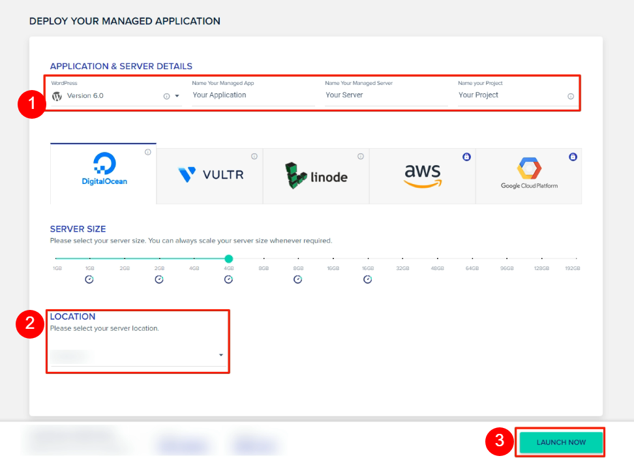
Task: Click the Server Size heading
Action: 78,229
